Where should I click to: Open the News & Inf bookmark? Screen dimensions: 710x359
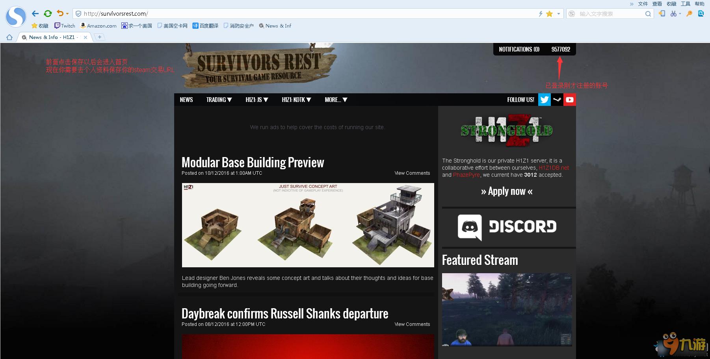coord(275,26)
